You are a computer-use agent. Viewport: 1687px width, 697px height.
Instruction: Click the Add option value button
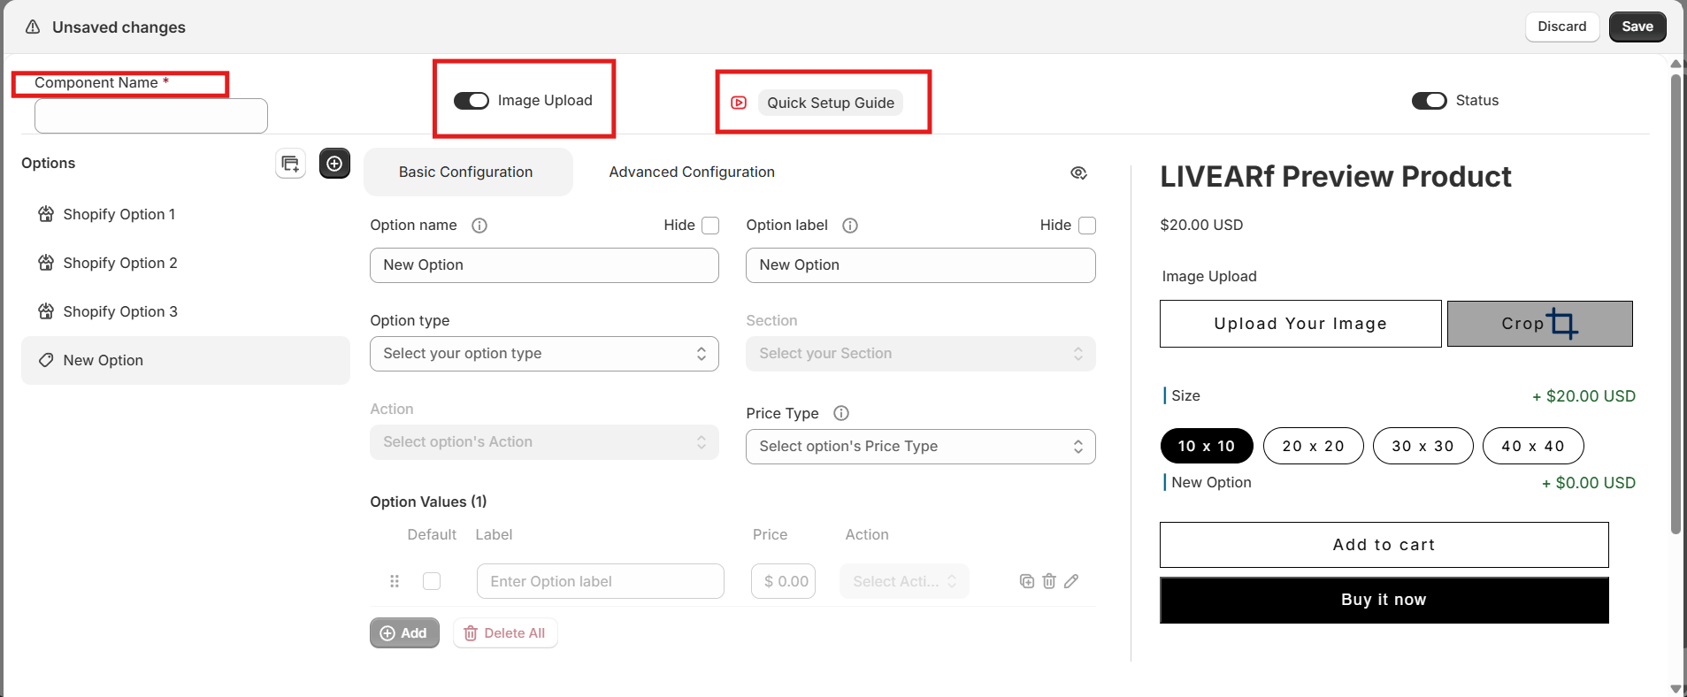pyautogui.click(x=404, y=632)
